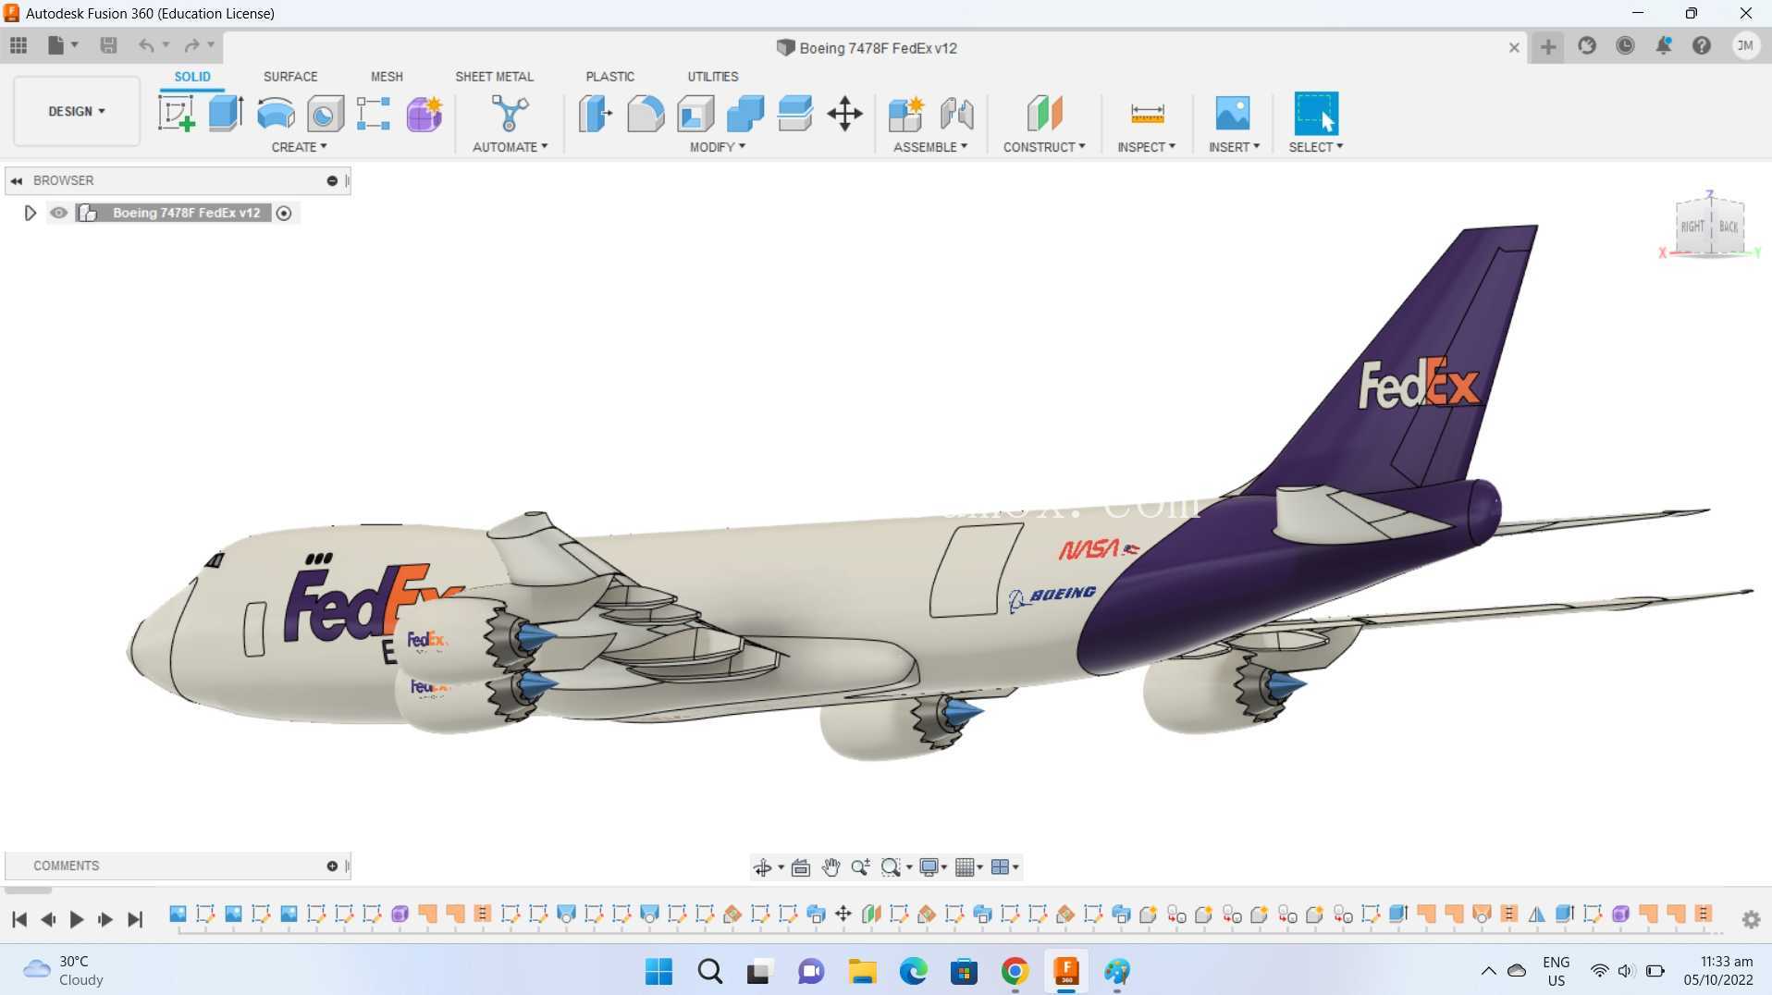
Task: Toggle visibility eye of Boeing 7478F component
Action: [x=59, y=213]
